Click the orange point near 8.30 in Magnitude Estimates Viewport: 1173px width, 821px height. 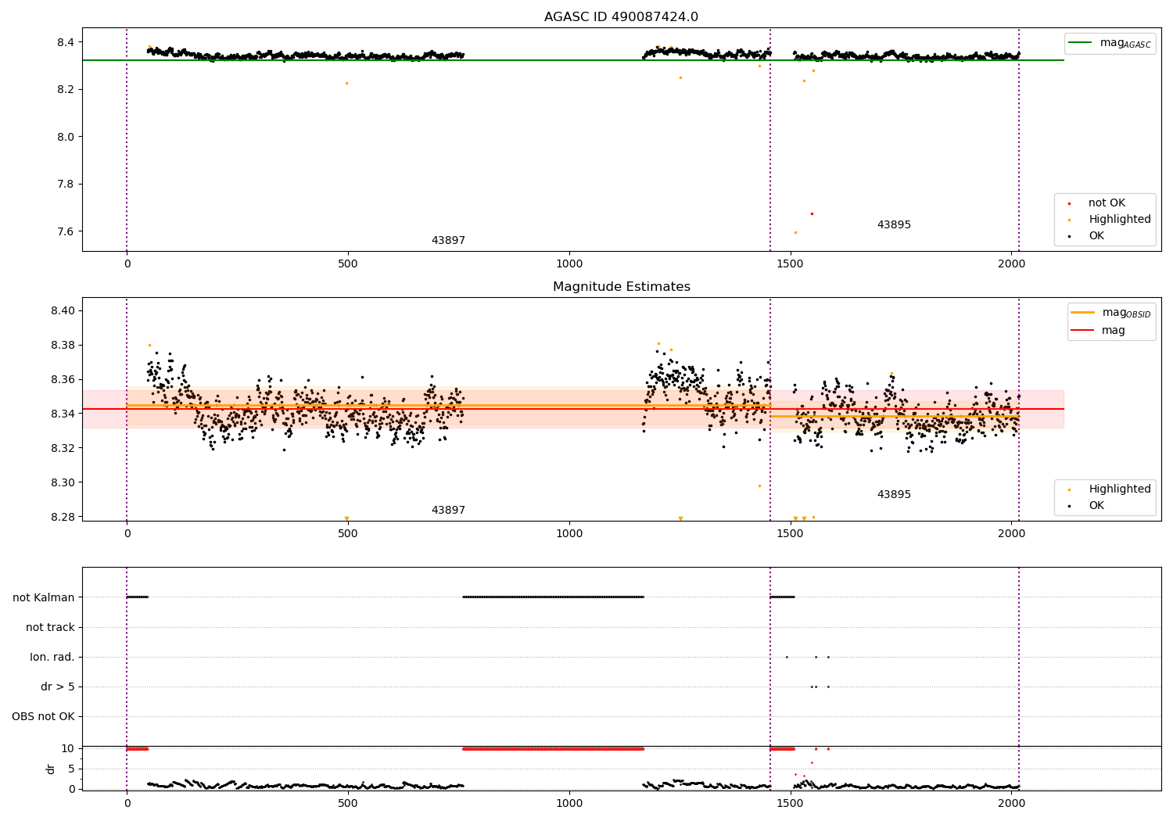coord(759,486)
